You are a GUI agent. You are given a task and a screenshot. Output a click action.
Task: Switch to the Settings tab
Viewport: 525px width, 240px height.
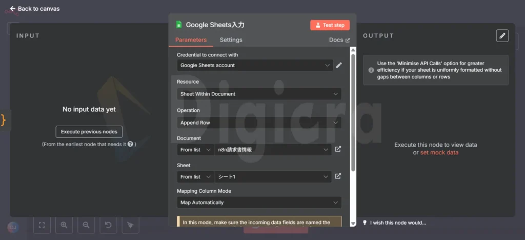coord(231,40)
